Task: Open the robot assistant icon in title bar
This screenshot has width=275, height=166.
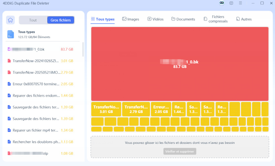Action: pos(222,3)
